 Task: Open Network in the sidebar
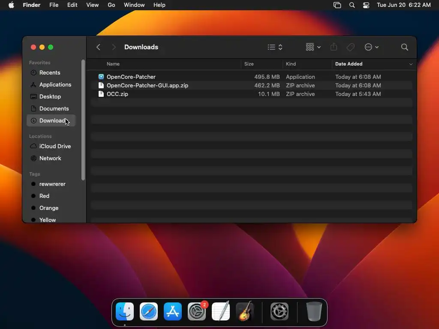pyautogui.click(x=51, y=159)
